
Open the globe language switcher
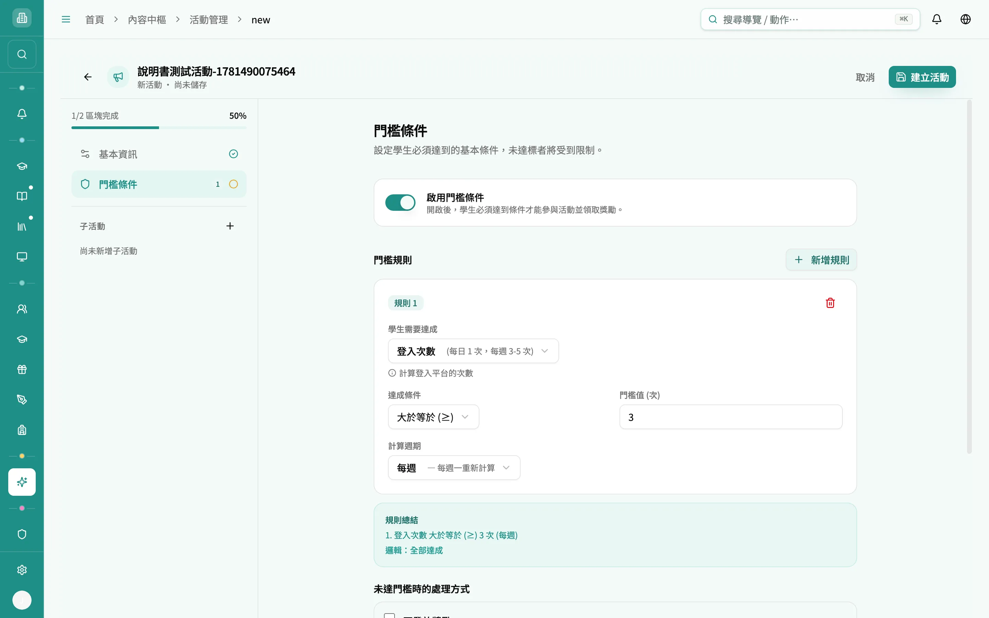point(965,19)
